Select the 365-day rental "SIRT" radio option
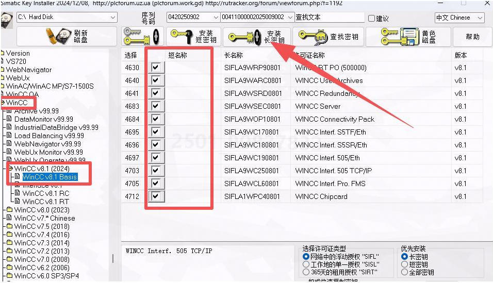Image resolution: width=493 pixels, height=283 pixels. point(306,272)
